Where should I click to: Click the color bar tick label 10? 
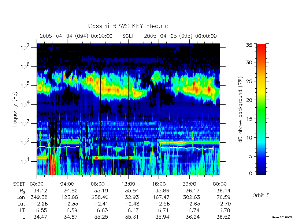tap(249, 138)
